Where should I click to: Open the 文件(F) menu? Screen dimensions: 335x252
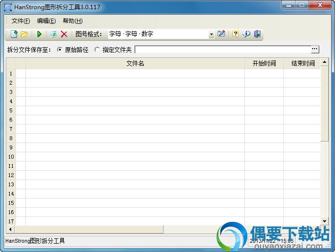(x=21, y=21)
